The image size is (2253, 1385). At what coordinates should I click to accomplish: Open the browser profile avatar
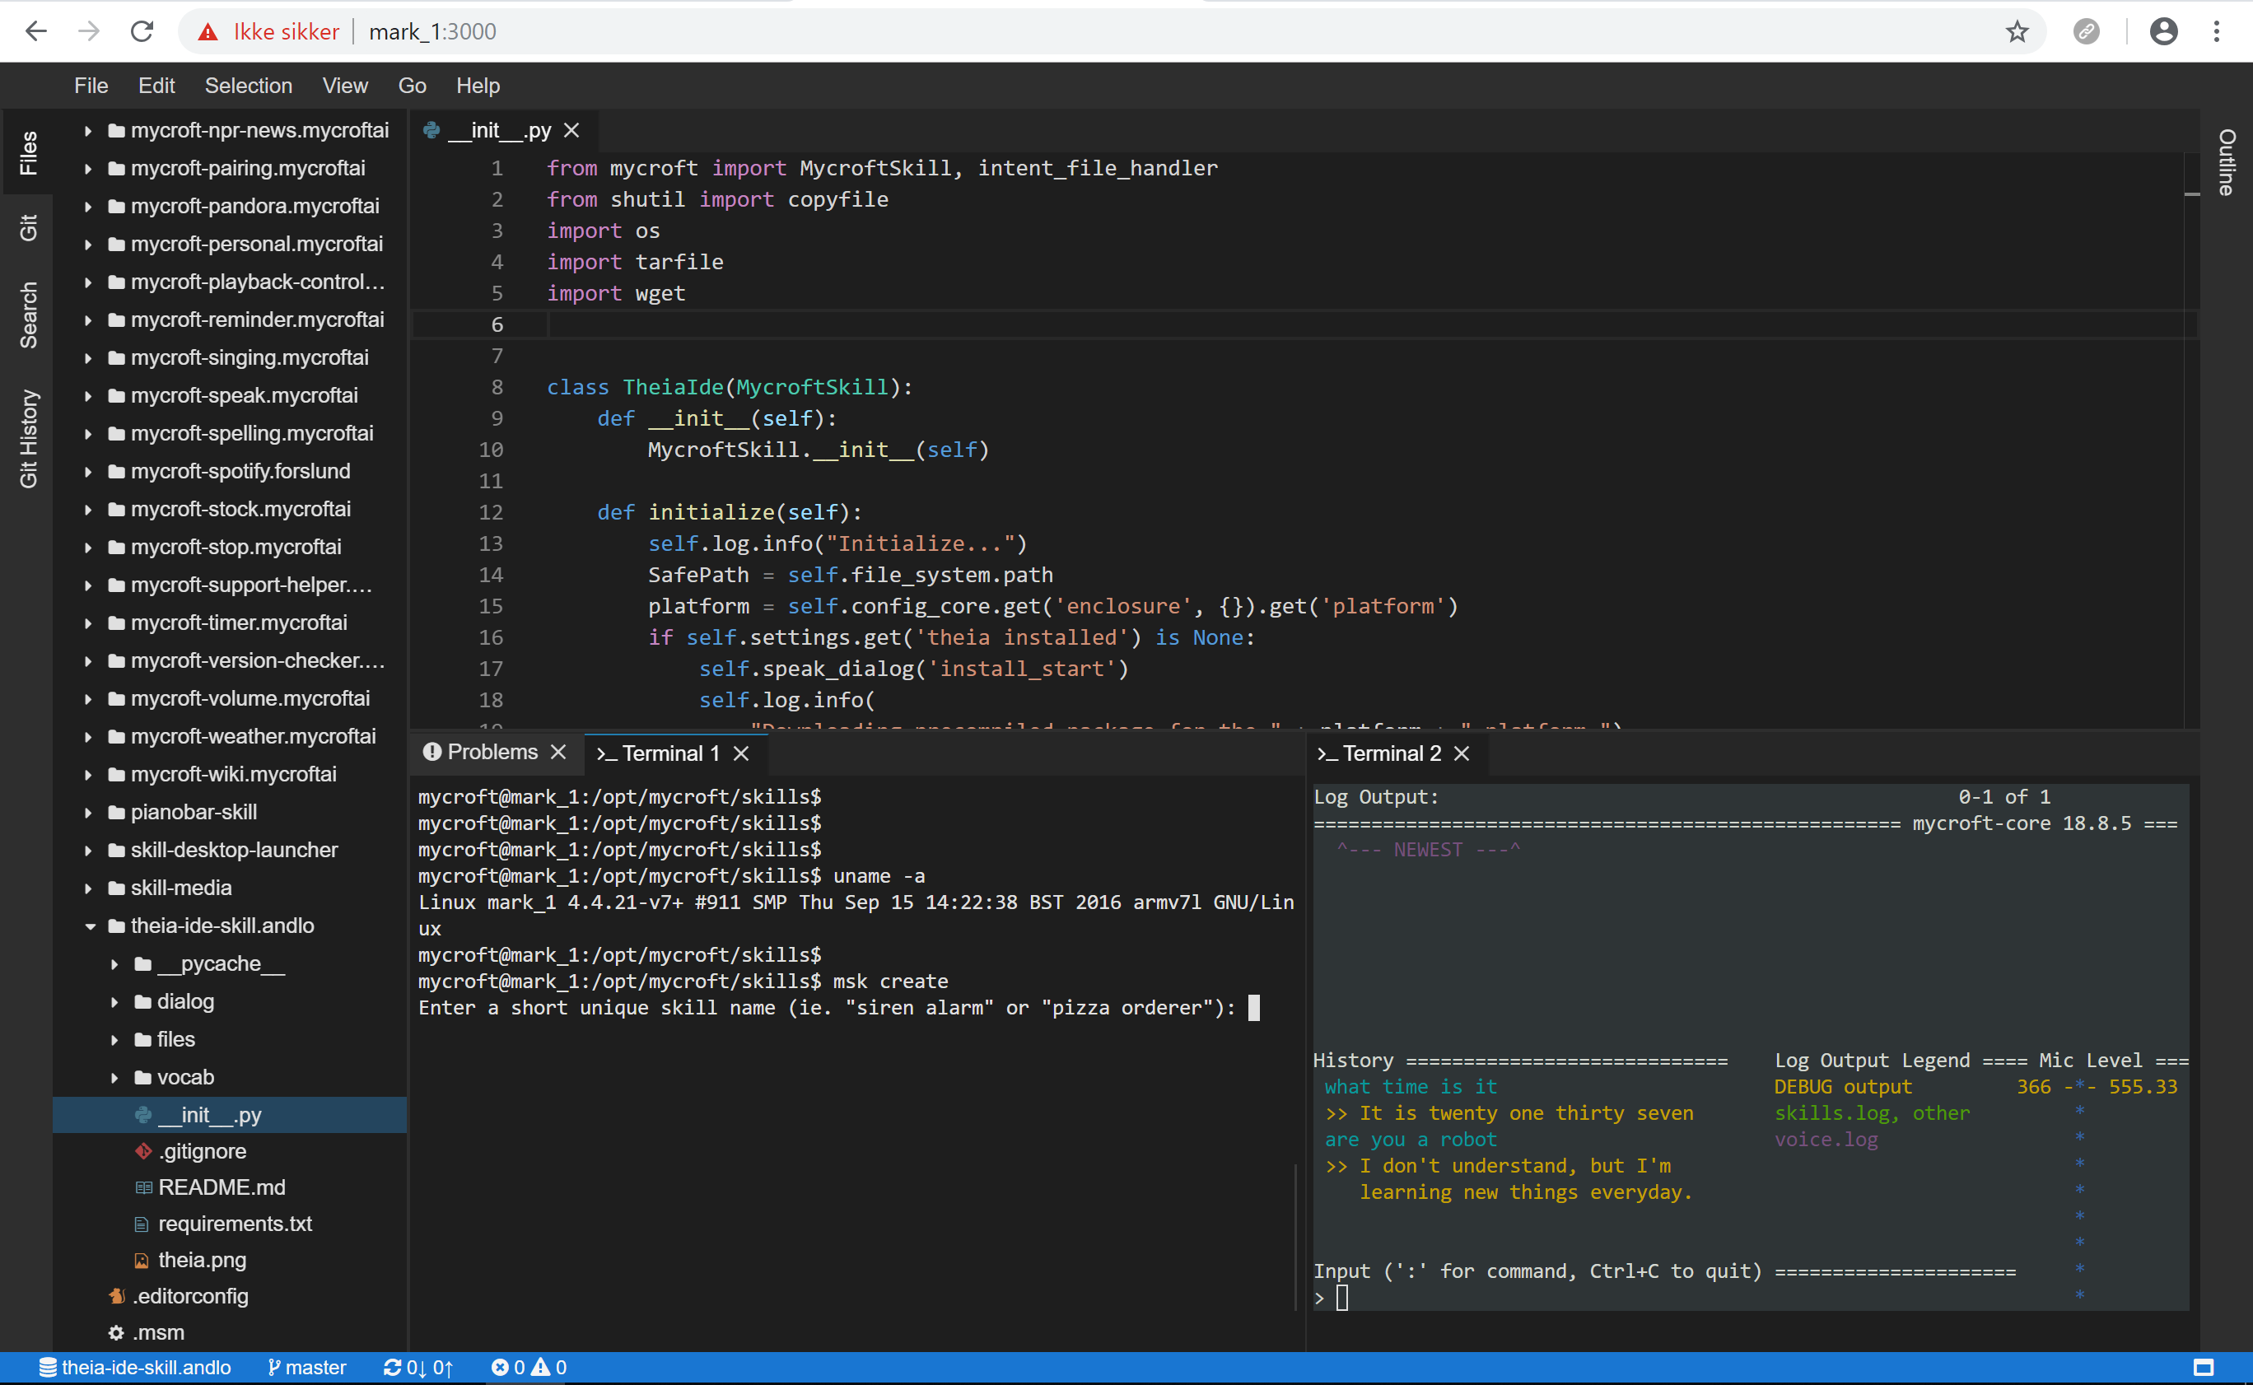click(2163, 31)
